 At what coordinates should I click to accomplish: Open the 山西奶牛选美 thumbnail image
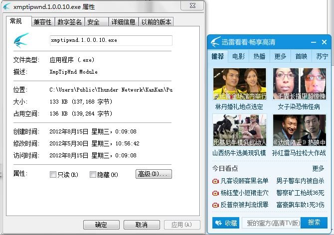pos(240,130)
